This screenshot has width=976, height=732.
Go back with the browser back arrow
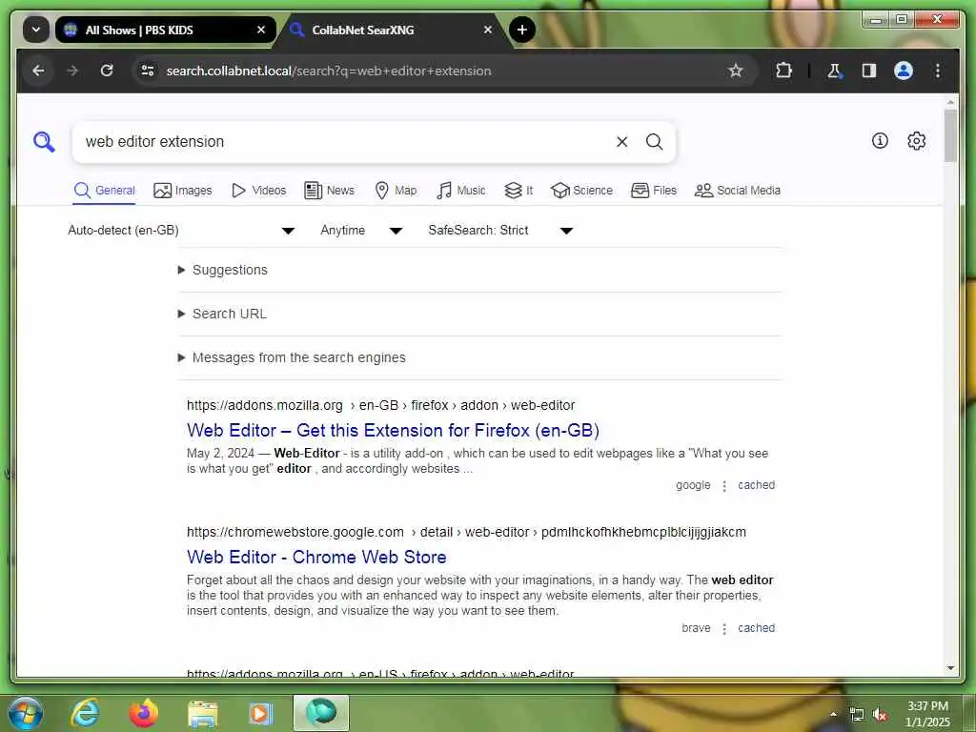point(38,71)
